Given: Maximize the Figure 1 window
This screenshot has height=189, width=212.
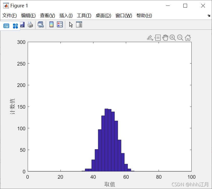Looking at the screenshot, I should click(185, 6).
